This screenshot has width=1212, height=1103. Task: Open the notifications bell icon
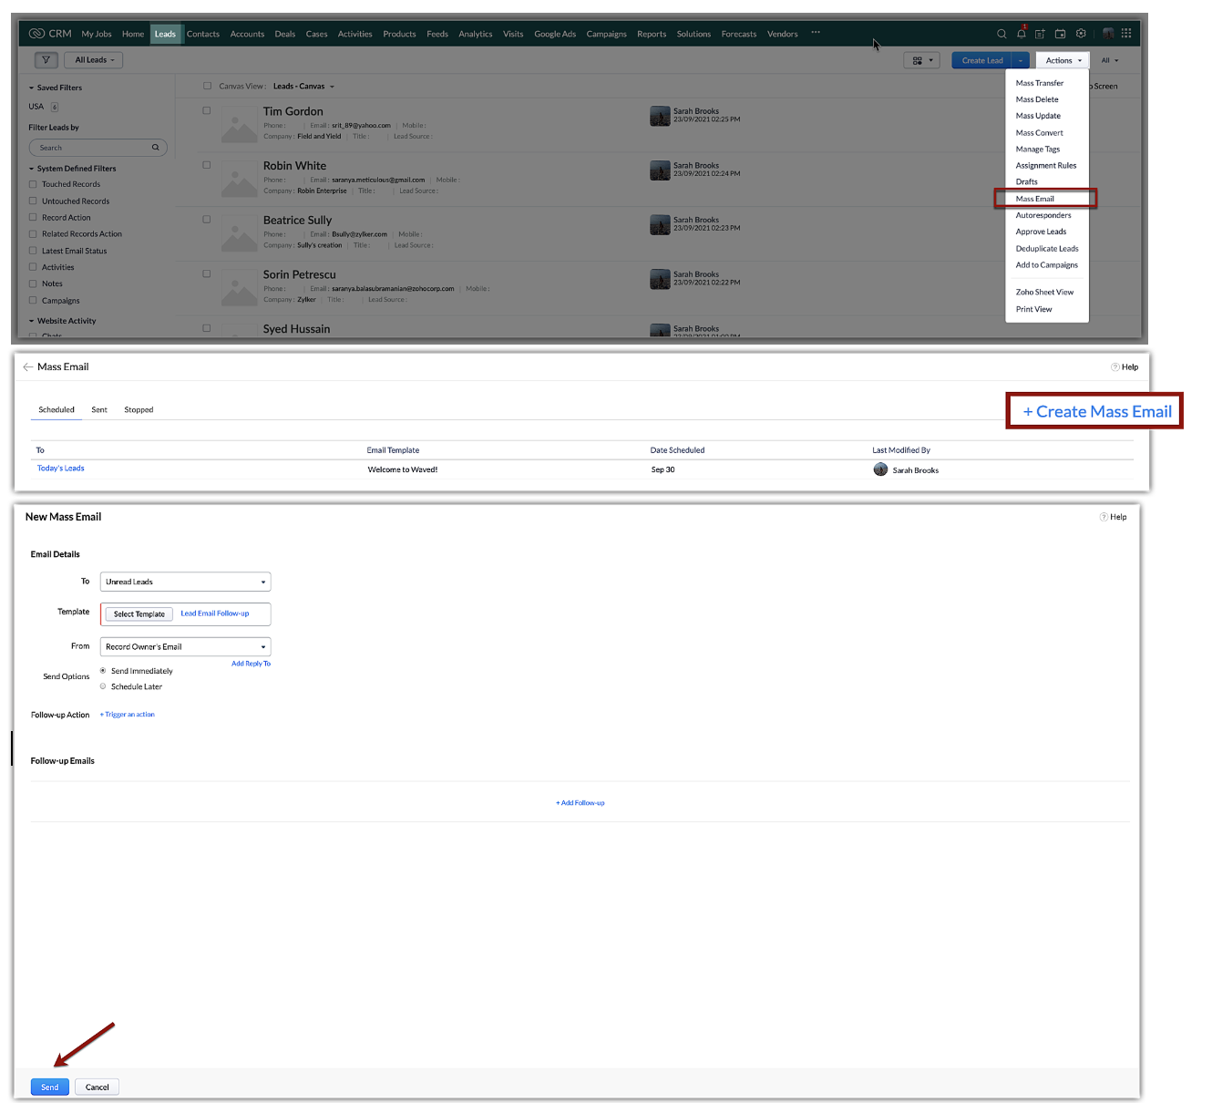tap(1022, 34)
